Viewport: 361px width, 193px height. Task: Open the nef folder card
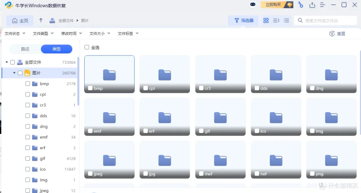276,160
